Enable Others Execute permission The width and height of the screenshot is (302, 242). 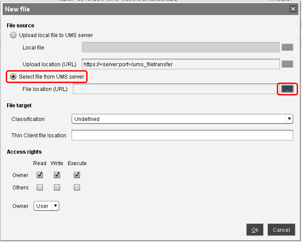[x=77, y=187]
